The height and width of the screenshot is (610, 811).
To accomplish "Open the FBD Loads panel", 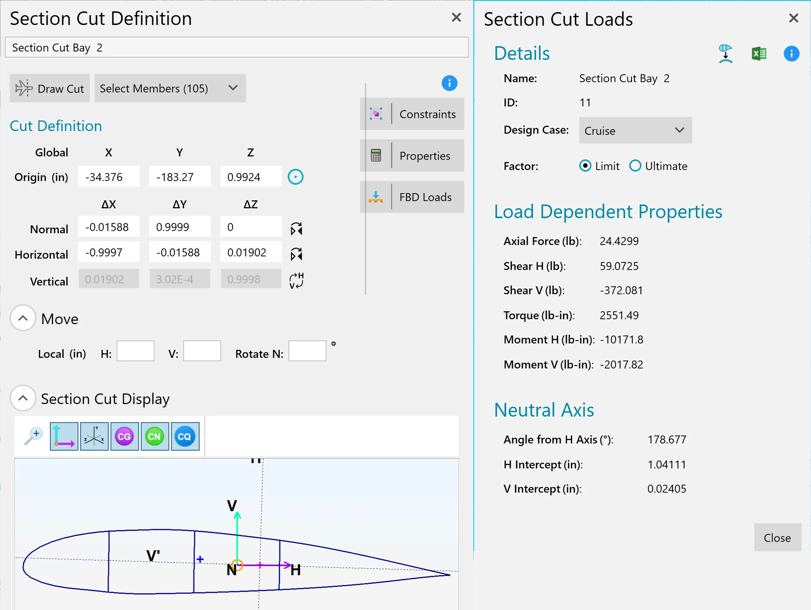I will point(412,197).
